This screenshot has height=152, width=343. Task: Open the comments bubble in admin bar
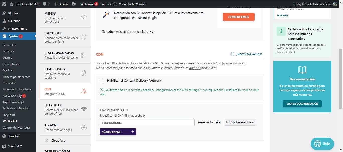(x=47, y=4)
